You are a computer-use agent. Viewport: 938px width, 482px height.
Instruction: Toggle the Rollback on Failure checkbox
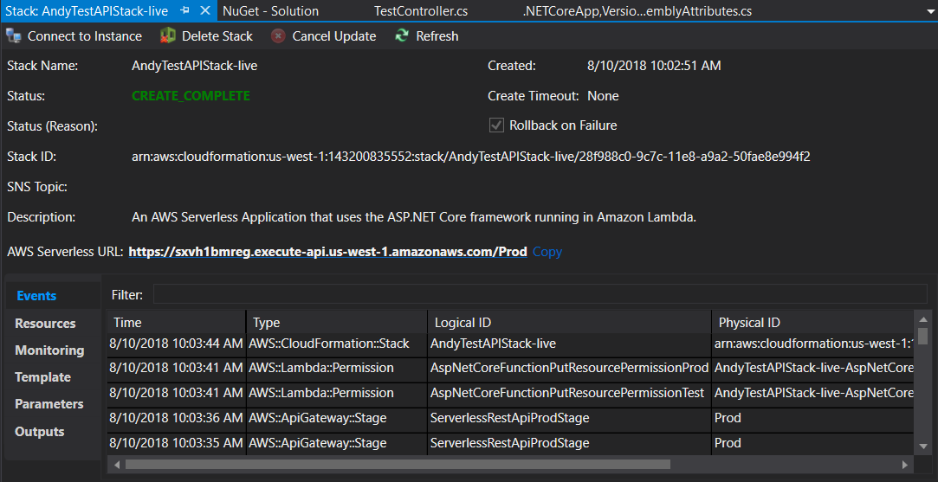pos(496,125)
